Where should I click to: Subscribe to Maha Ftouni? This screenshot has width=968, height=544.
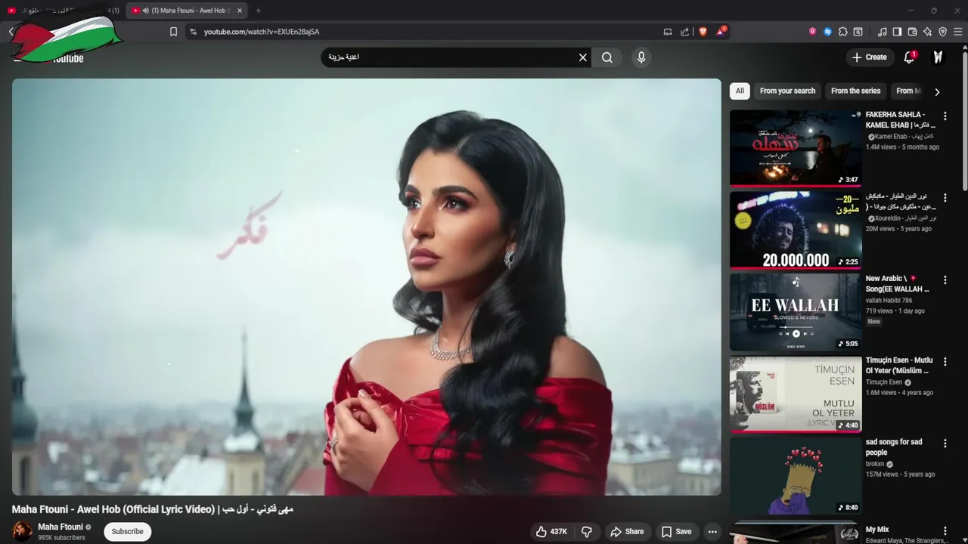coord(127,531)
